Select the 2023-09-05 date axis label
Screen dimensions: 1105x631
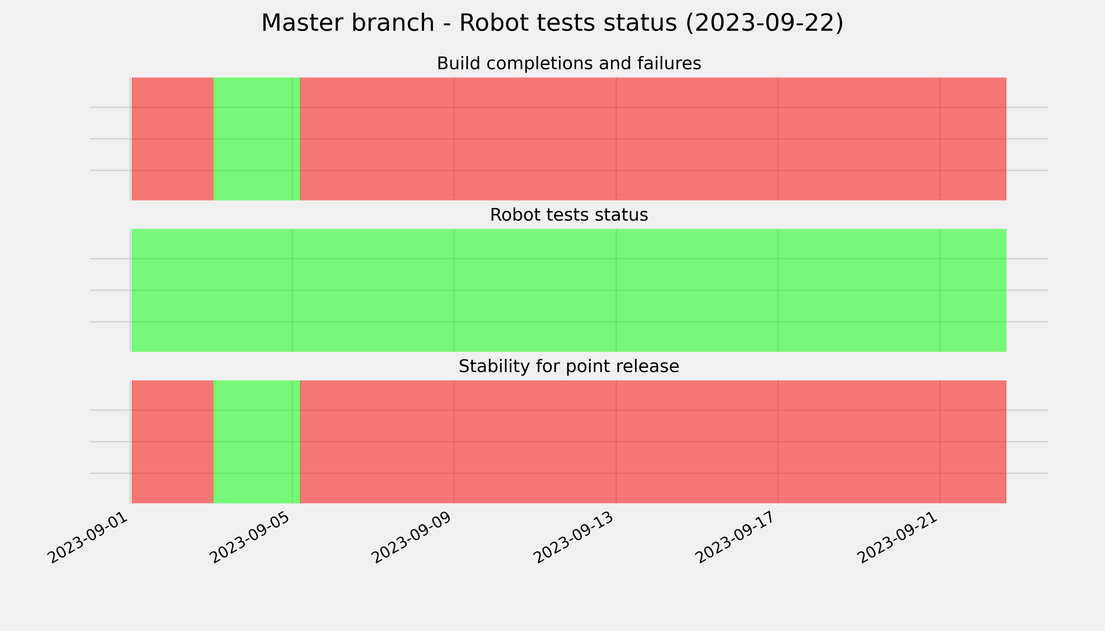click(251, 537)
